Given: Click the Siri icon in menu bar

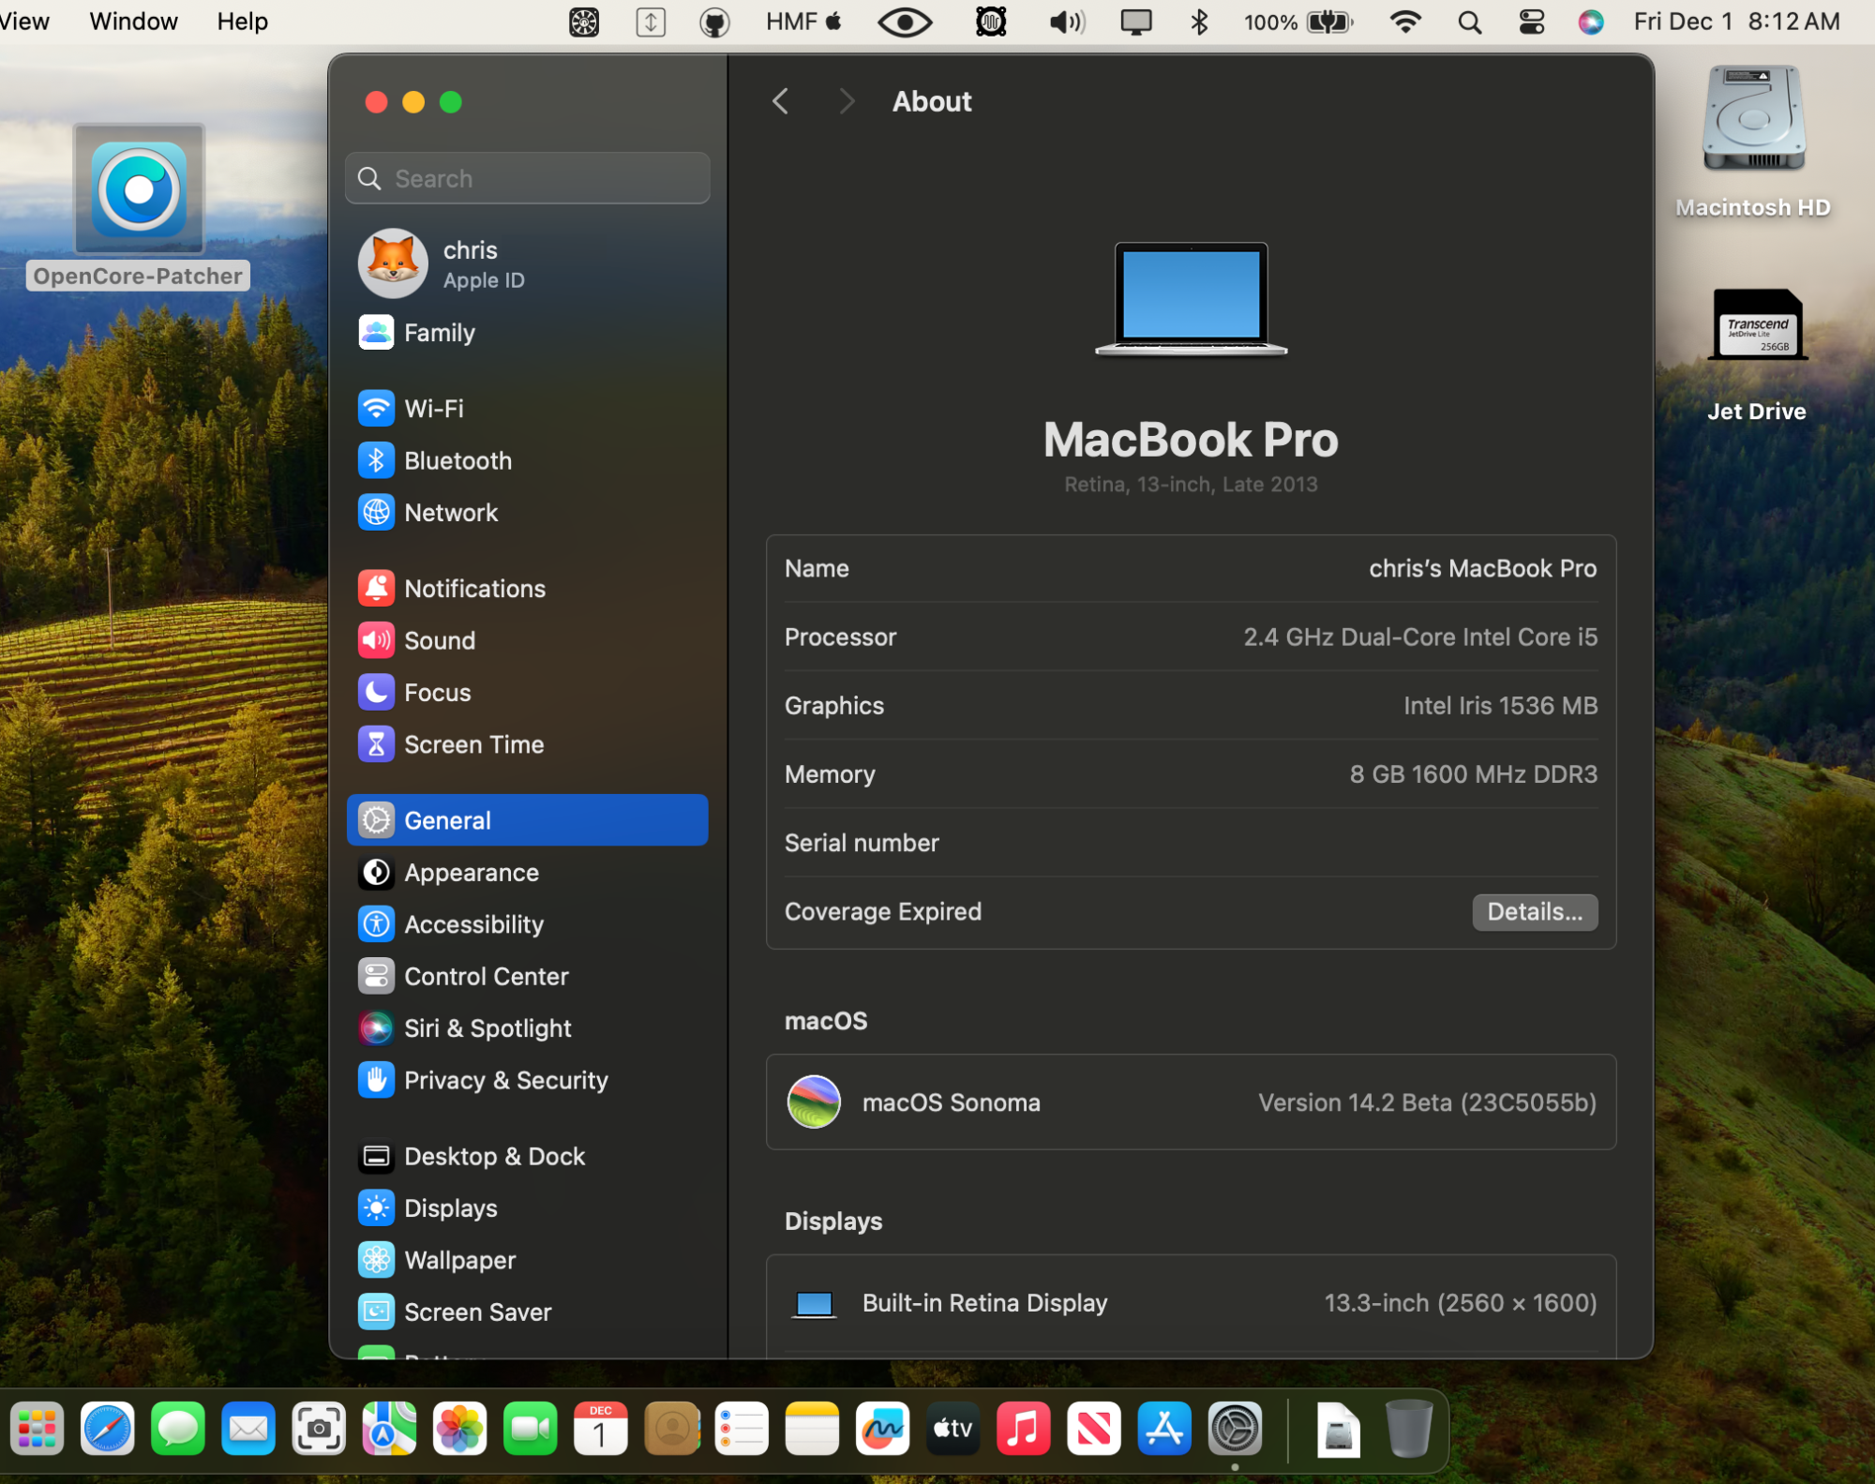Looking at the screenshot, I should point(1590,22).
